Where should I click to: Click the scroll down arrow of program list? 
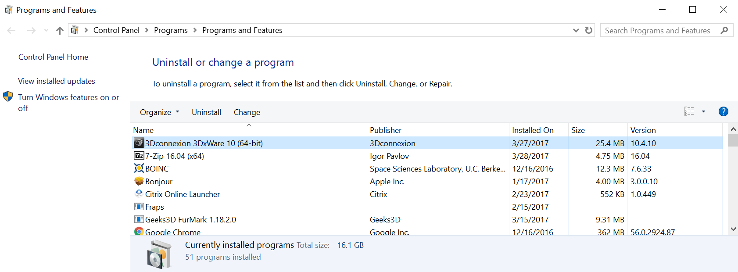tap(733, 229)
